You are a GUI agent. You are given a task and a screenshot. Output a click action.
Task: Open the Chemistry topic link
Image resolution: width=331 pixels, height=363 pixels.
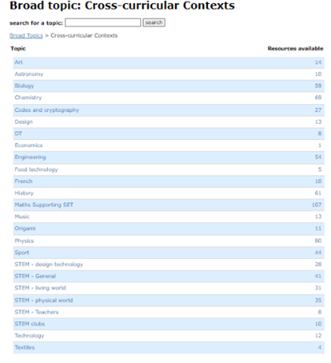28,98
